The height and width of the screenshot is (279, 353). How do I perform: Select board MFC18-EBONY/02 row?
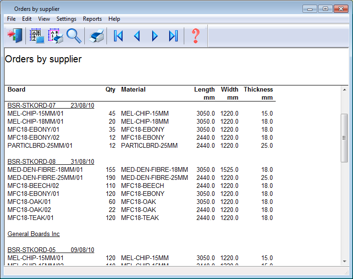tap(140, 137)
